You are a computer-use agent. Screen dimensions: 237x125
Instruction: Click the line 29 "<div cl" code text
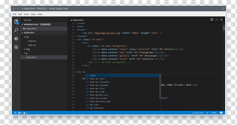click(x=81, y=72)
